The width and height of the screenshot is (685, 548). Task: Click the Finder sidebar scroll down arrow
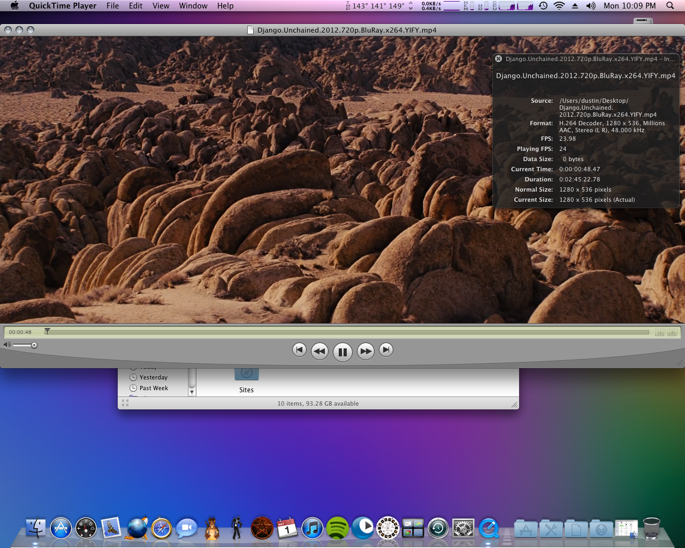(x=192, y=392)
